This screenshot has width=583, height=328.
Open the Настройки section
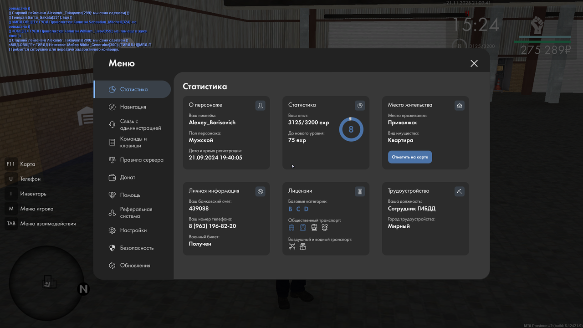(133, 231)
